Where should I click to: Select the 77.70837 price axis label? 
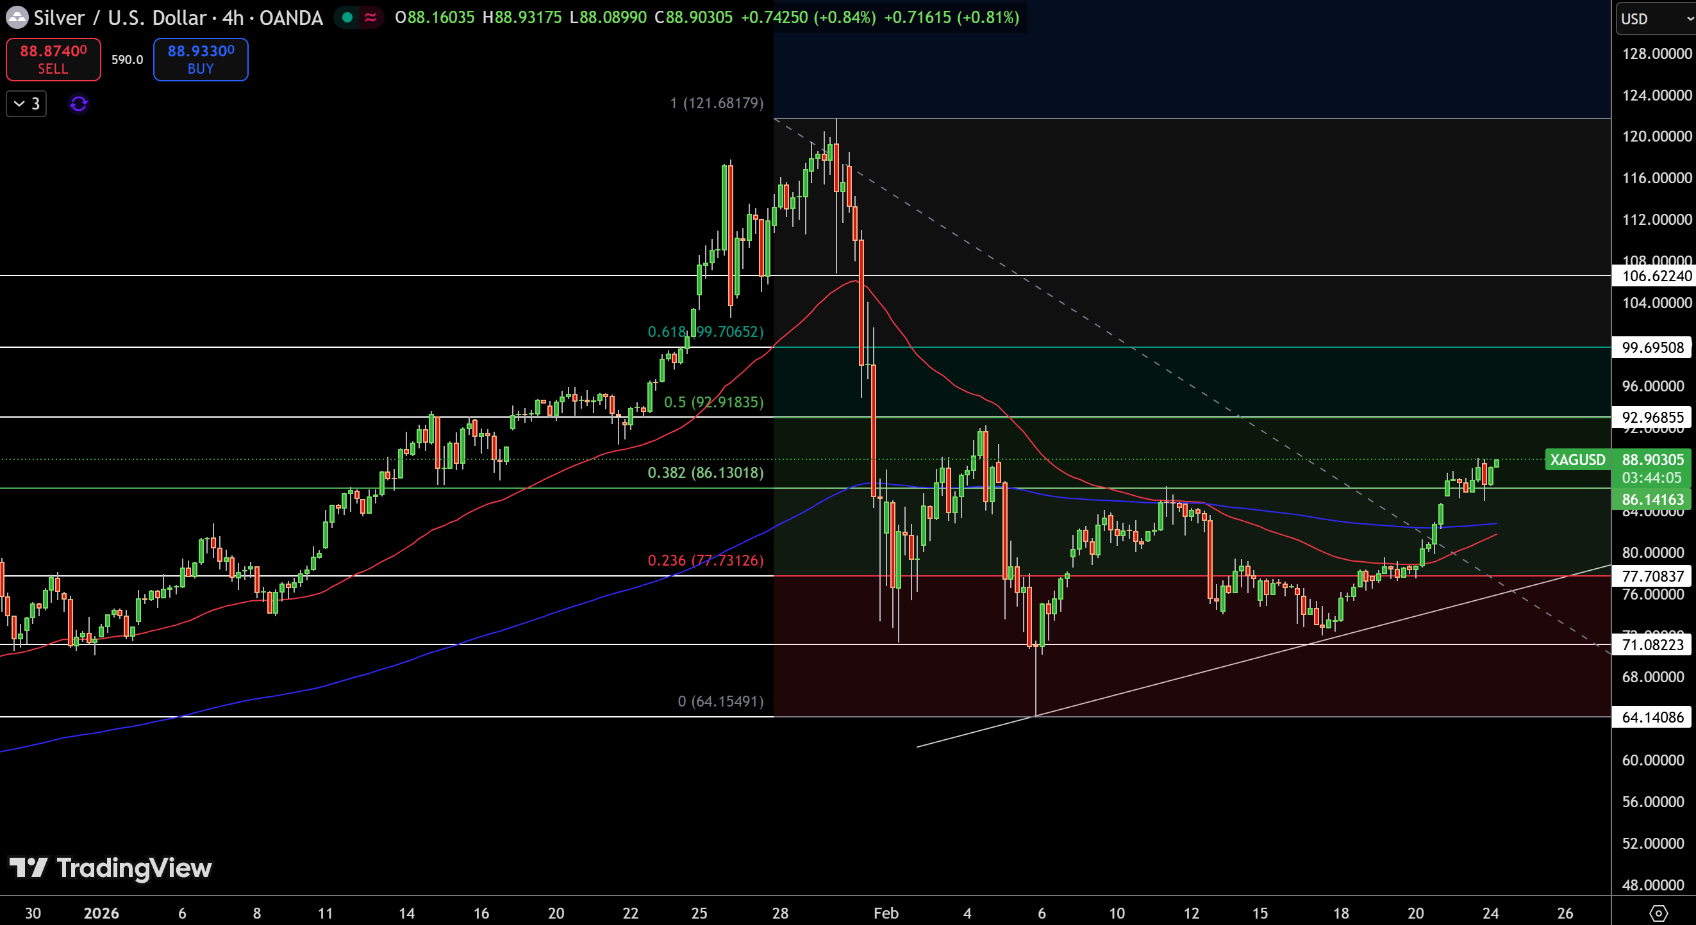coord(1651,577)
